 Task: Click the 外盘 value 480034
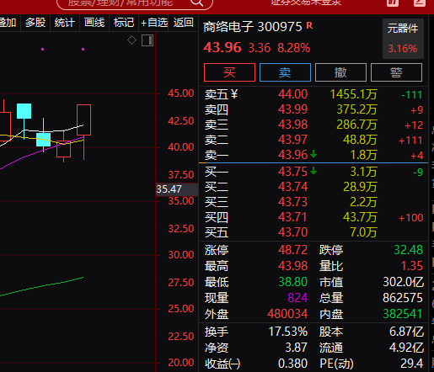tap(287, 314)
